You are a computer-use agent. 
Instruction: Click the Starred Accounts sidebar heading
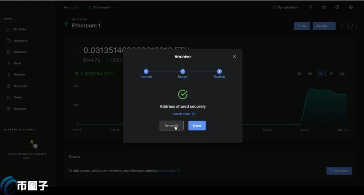(x=19, y=130)
